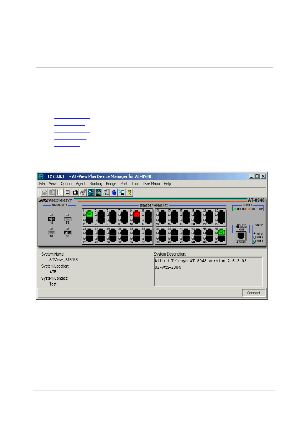The image size is (300, 425).
Task: Select green port 47 on the switch
Action: [221, 232]
